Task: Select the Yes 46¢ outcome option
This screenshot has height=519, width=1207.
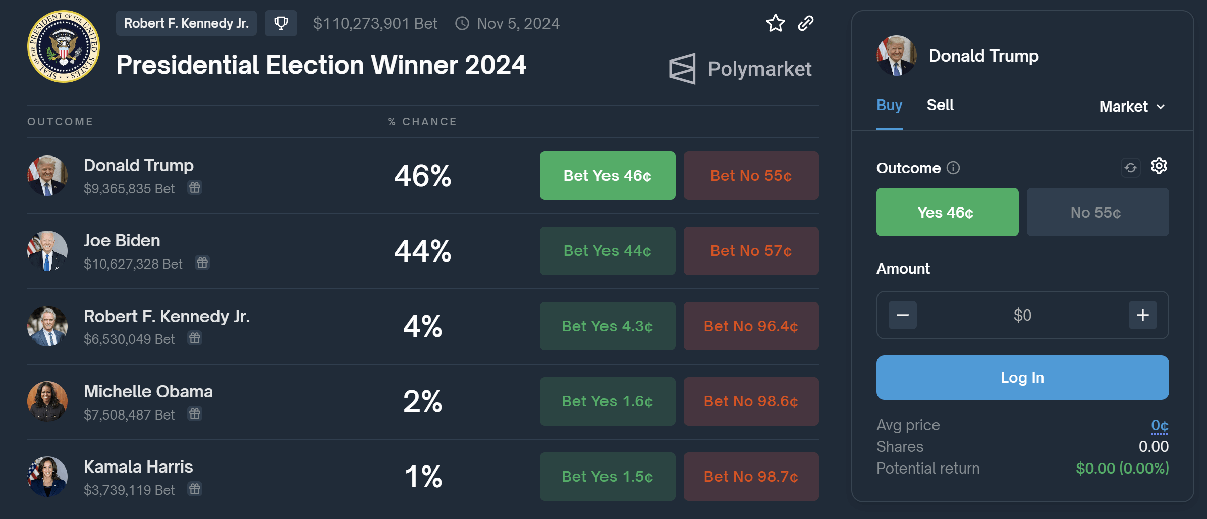Action: (947, 212)
